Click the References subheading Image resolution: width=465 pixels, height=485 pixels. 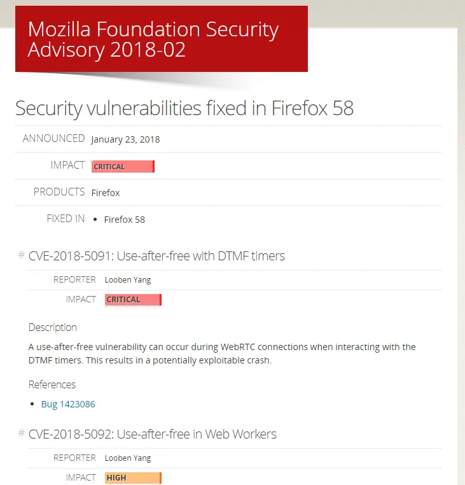[52, 384]
